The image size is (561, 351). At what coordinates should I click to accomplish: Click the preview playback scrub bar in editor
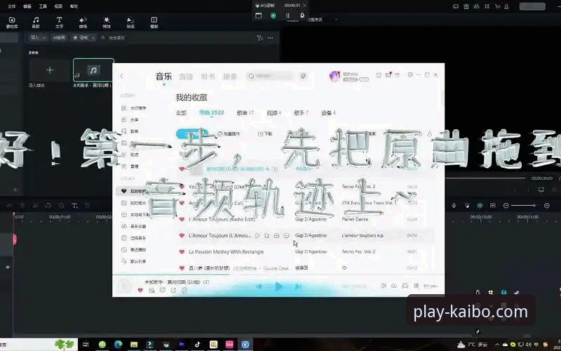click(485, 178)
